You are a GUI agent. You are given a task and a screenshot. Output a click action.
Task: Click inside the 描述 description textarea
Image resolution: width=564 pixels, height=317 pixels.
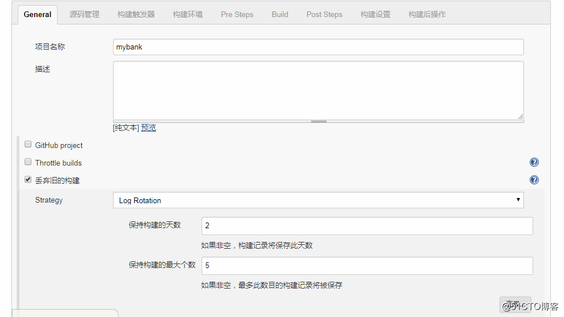click(x=319, y=90)
